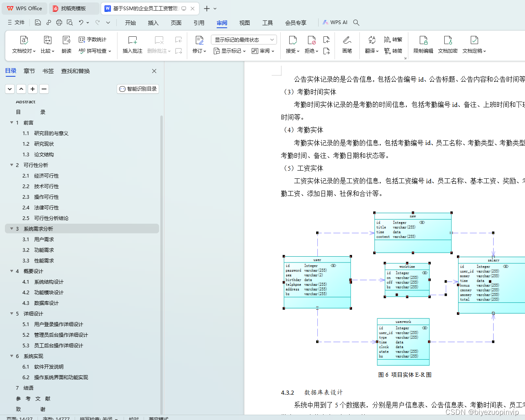
Task: Switch to the 找稻壳模板 tab
Action: click(74, 8)
